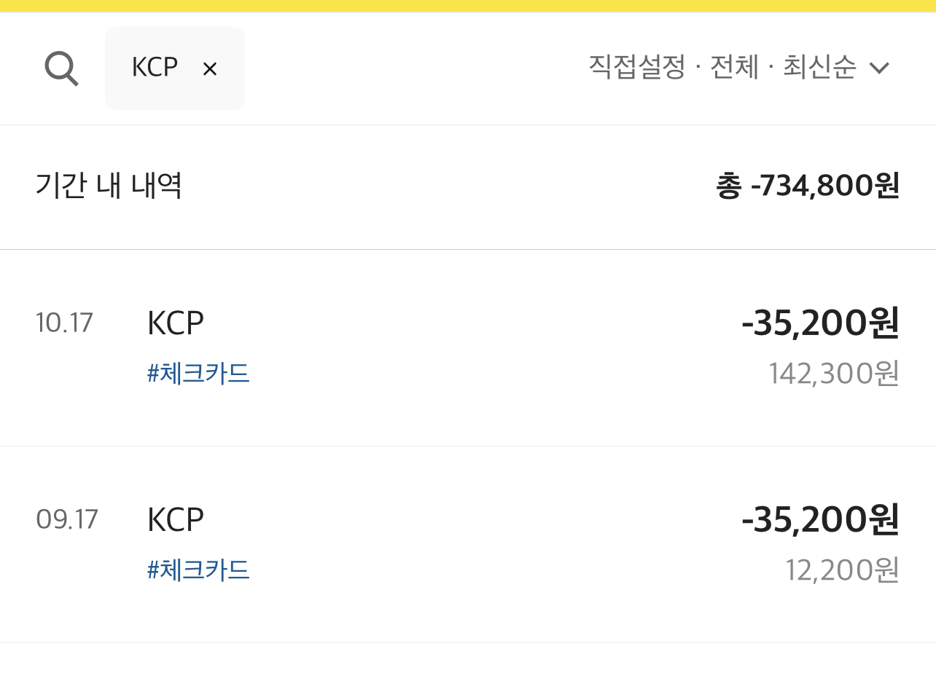936x681 pixels.
Task: Tap the 09.17 date label
Action: click(x=66, y=519)
